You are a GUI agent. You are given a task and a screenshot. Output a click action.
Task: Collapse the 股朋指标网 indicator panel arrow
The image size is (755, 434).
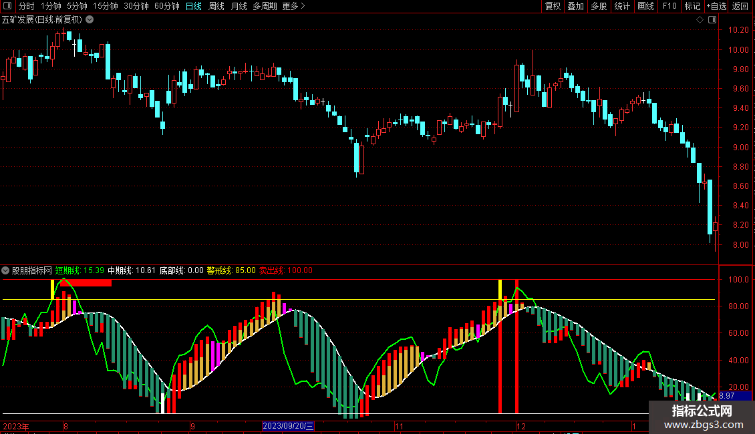tap(5, 271)
